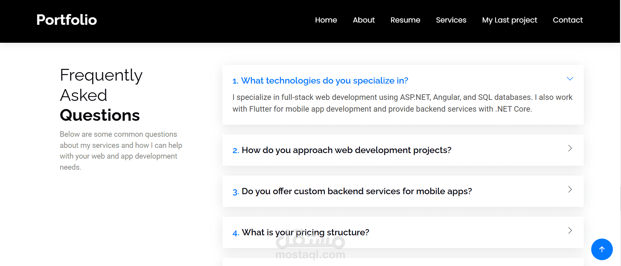Click the blue back-to-top arrow button
The image size is (621, 266).
602,249
